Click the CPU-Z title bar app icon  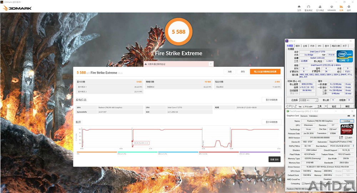tap(287, 41)
